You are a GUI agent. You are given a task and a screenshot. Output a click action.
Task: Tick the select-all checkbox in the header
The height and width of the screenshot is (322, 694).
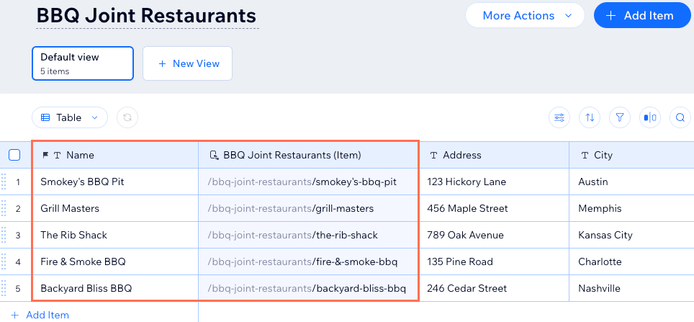[x=14, y=155]
